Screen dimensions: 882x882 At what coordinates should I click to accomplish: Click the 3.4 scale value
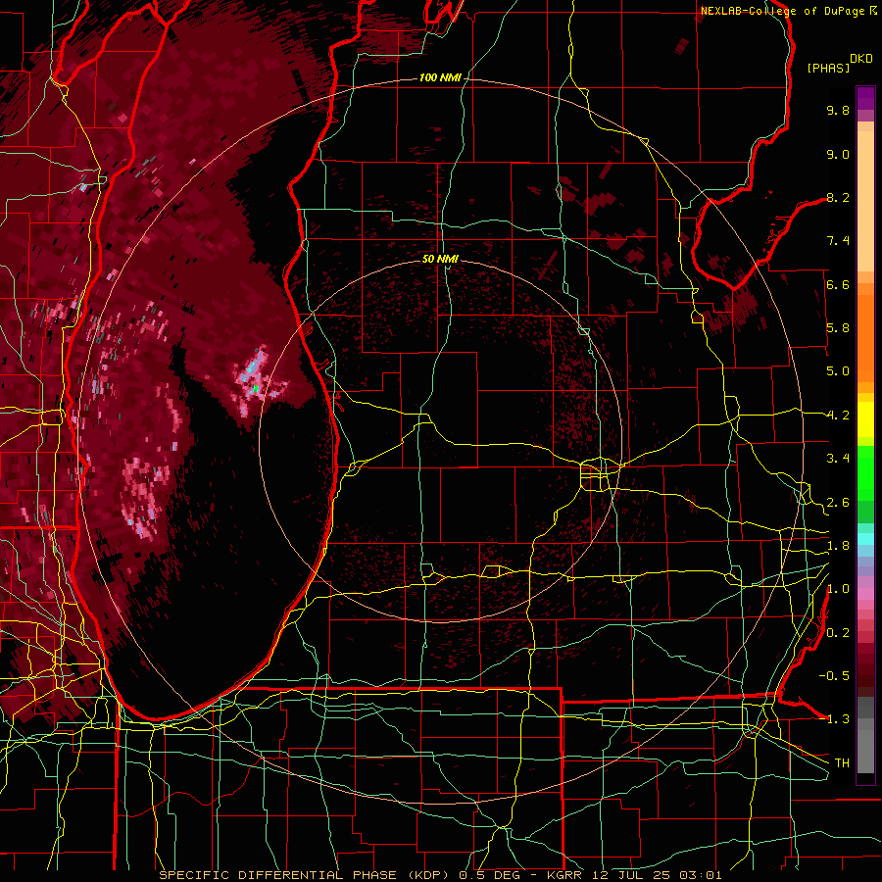838,459
